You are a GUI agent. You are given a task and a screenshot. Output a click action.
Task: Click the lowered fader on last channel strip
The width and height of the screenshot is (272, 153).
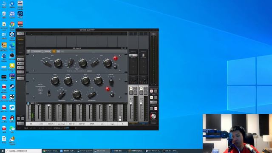[x=120, y=119]
